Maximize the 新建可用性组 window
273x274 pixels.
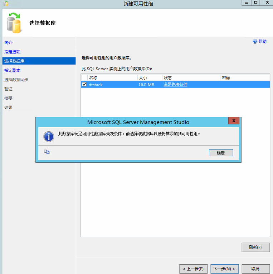(255, 3)
